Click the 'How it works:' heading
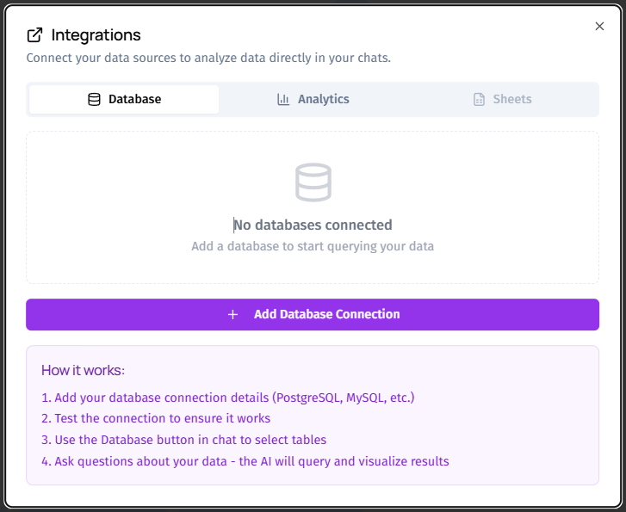This screenshot has height=512, width=626. pos(83,370)
